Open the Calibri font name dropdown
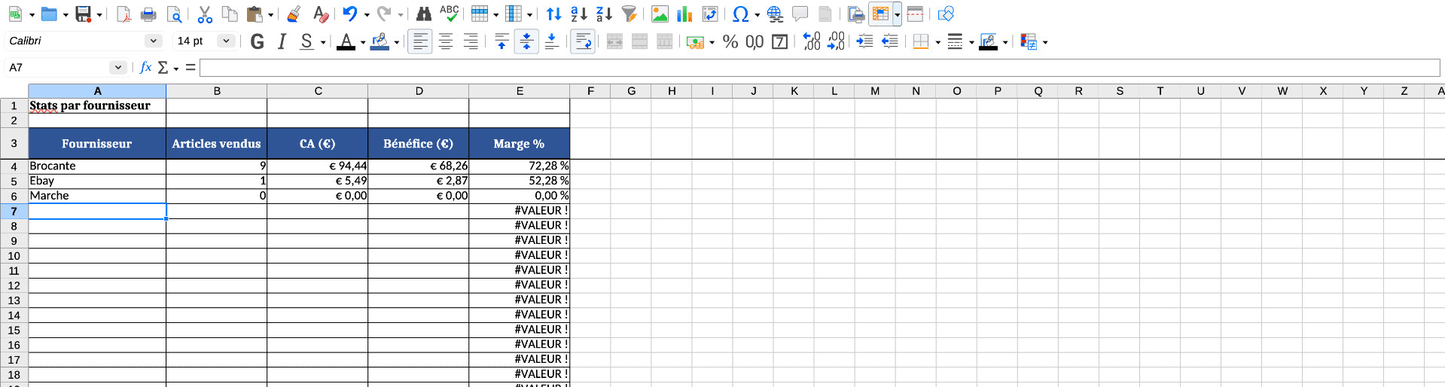The width and height of the screenshot is (1445, 387). click(x=154, y=41)
